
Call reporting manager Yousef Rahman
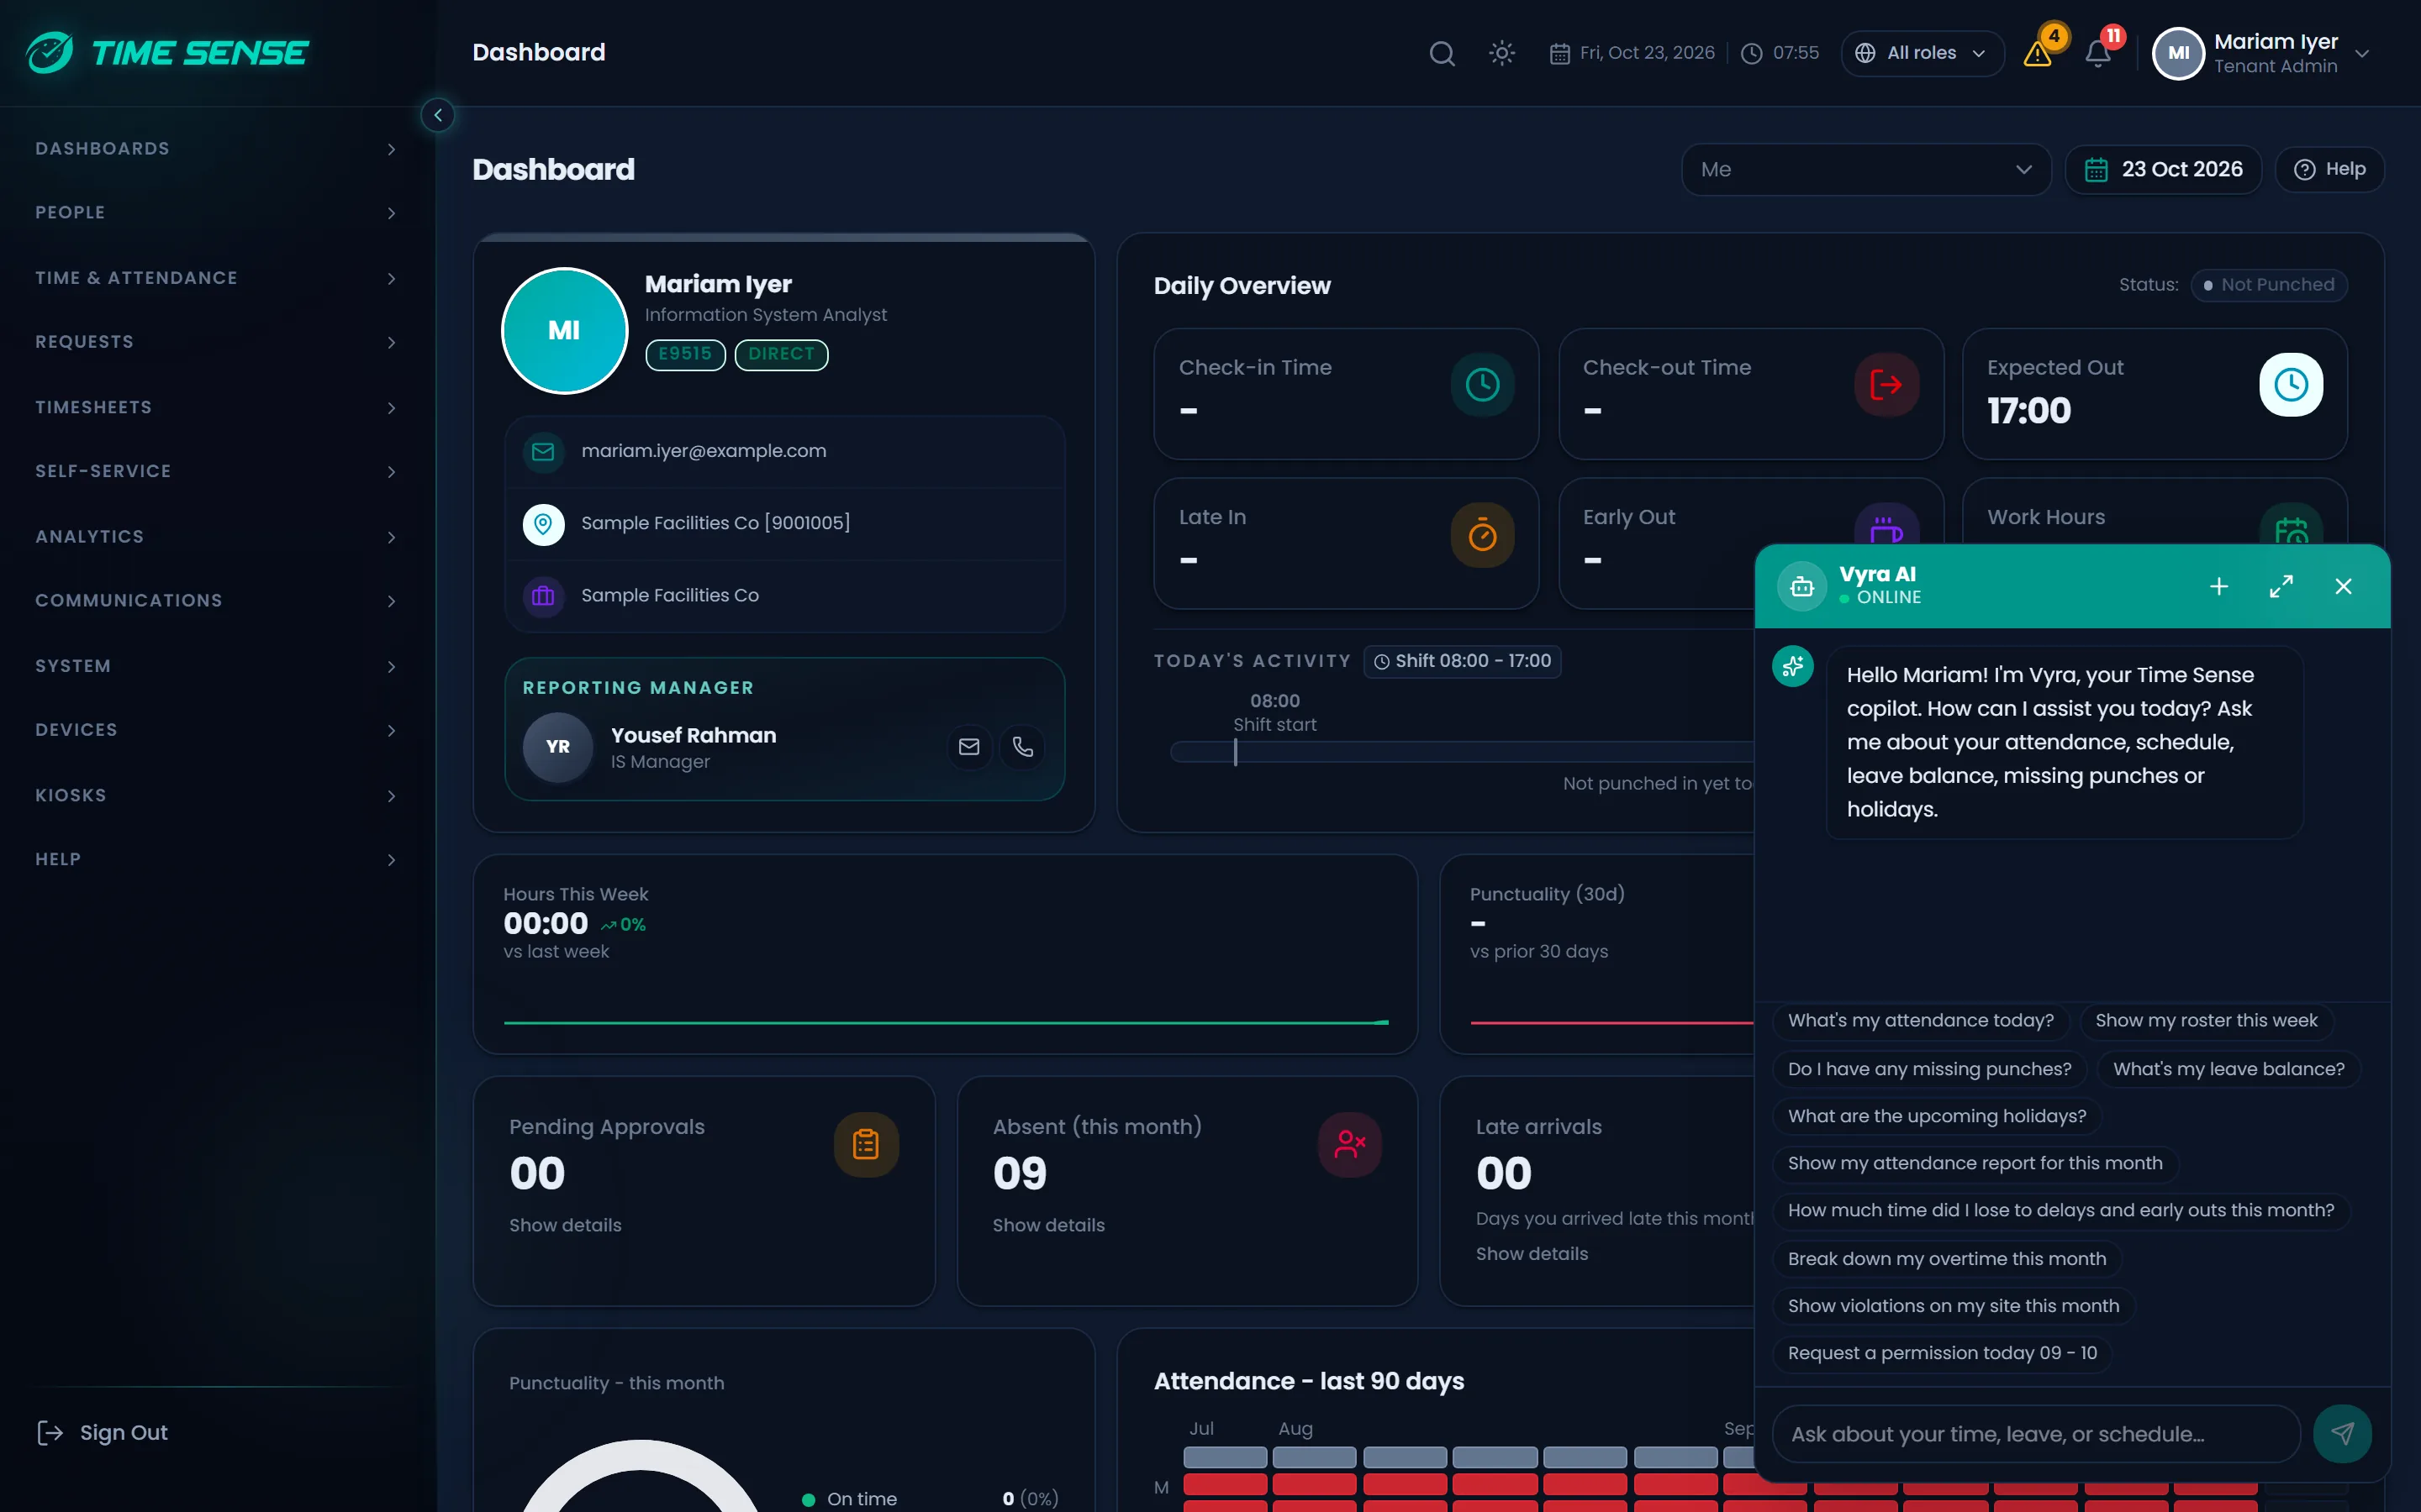point(1022,746)
